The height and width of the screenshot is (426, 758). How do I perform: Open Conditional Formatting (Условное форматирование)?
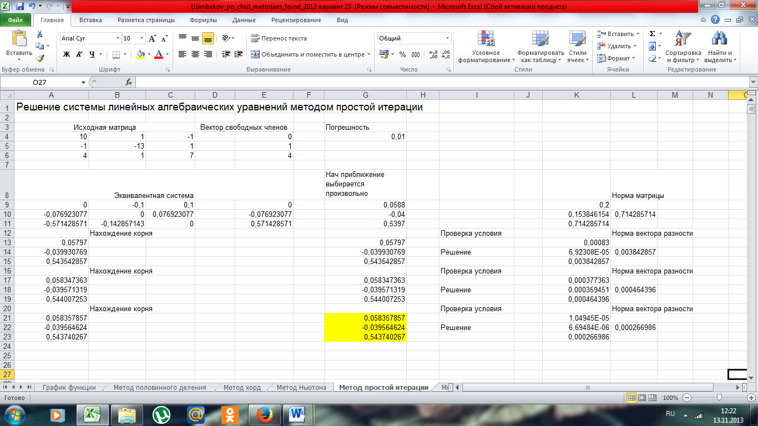(x=486, y=47)
